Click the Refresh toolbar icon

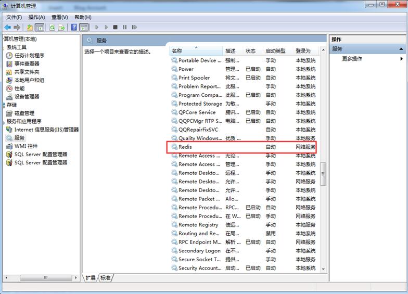point(53,27)
